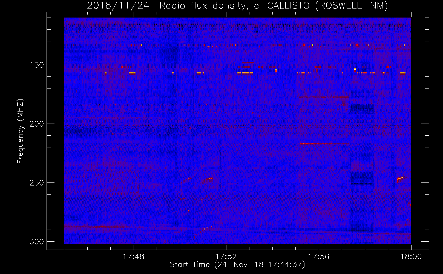Click the 200 frequency tick label
The image size is (443, 274).
click(37, 124)
